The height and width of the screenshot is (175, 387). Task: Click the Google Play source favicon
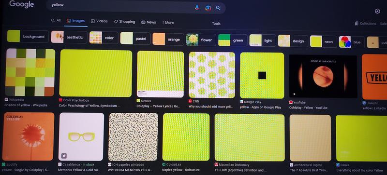[241, 102]
